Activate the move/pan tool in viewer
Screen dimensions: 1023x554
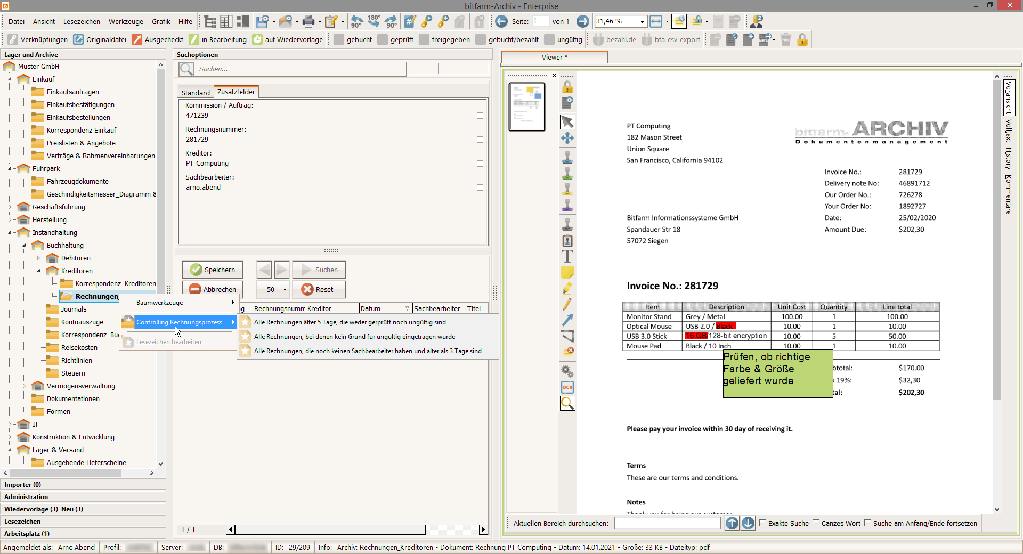click(x=567, y=138)
